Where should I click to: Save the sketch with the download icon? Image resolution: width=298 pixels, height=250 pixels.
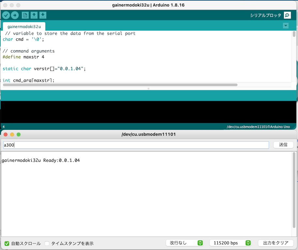point(42,15)
